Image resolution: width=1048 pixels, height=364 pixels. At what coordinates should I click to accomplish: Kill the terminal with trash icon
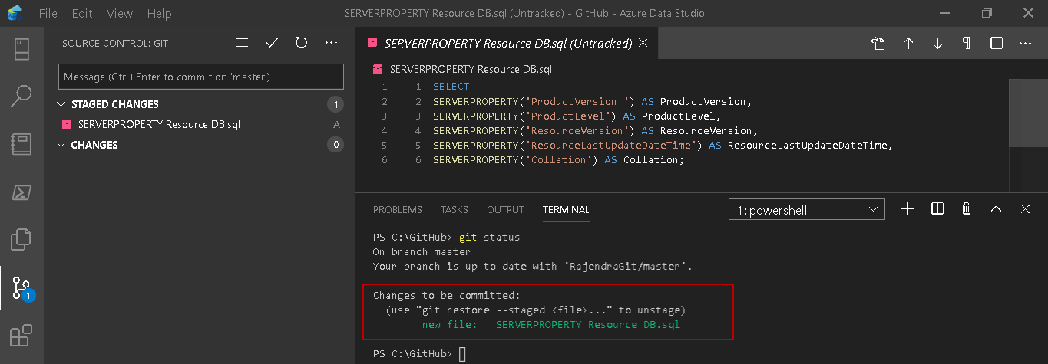click(x=967, y=209)
